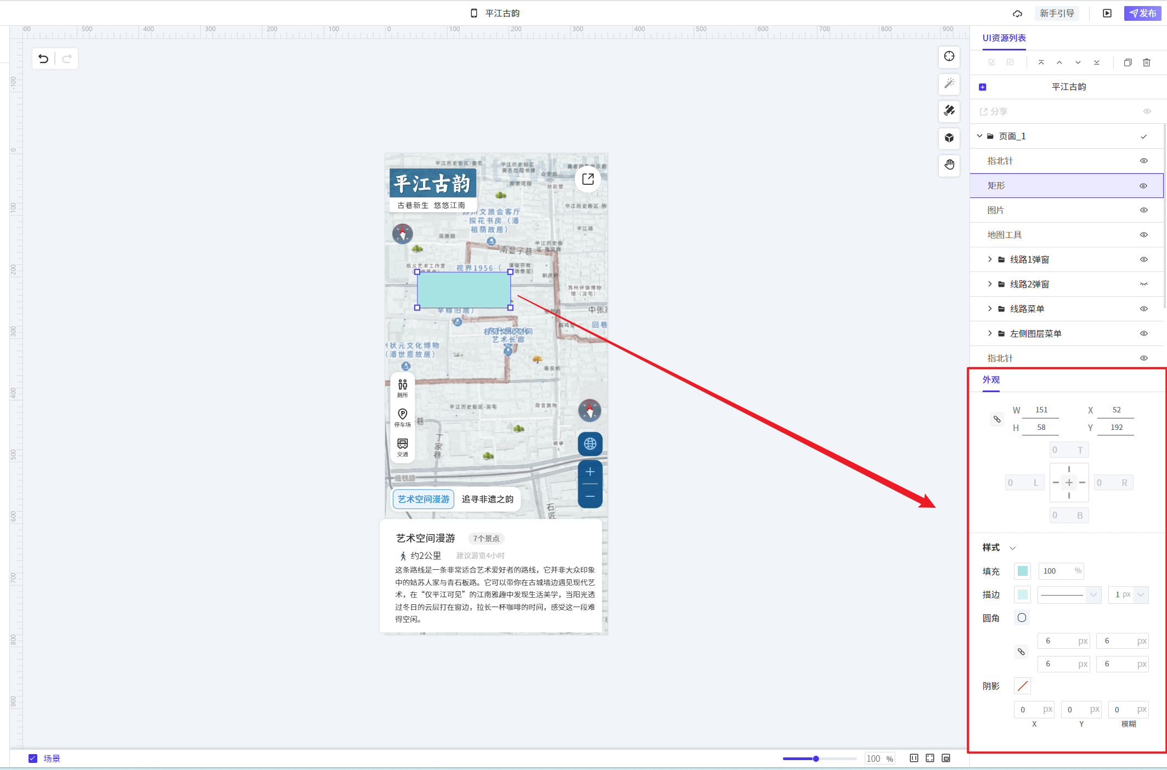The width and height of the screenshot is (1167, 770).
Task: Toggle the width-height aspect lock
Action: pos(997,420)
